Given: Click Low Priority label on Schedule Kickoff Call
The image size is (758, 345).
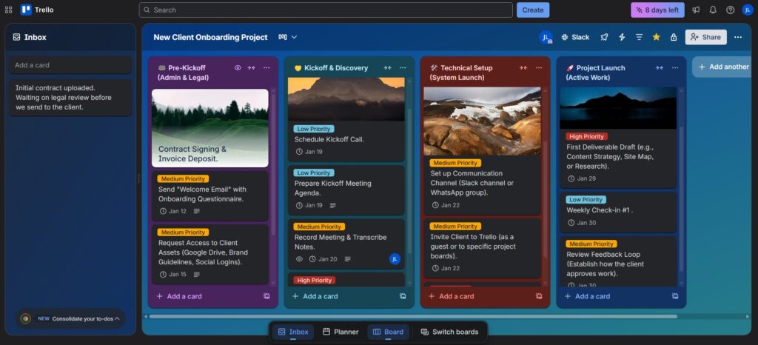Looking at the screenshot, I should point(314,129).
